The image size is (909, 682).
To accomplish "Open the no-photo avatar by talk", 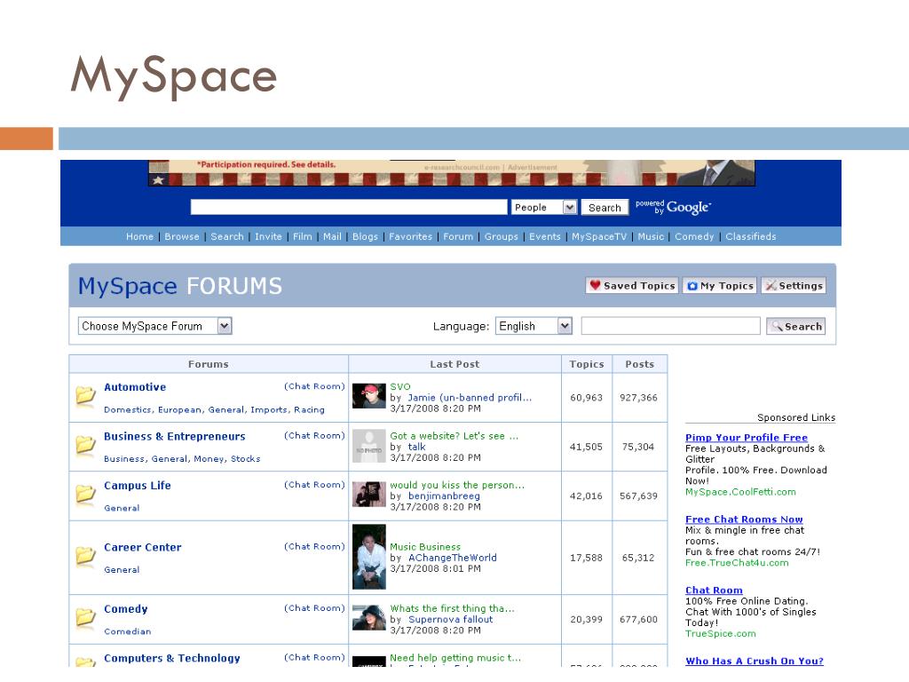I will 369,446.
